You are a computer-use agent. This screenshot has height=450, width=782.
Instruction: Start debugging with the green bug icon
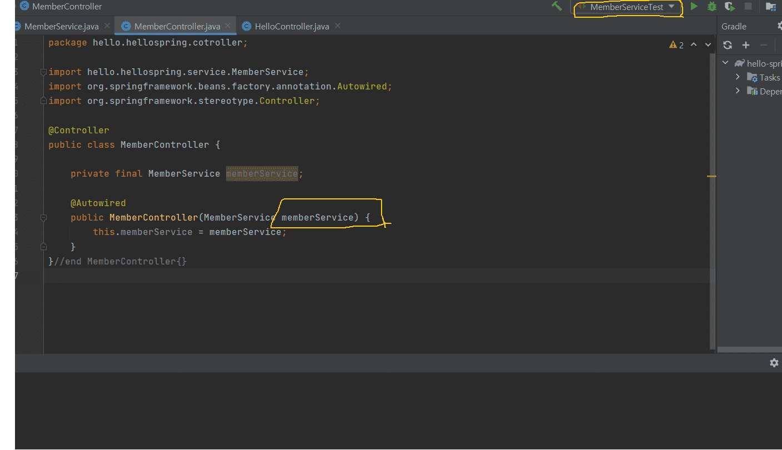point(712,7)
